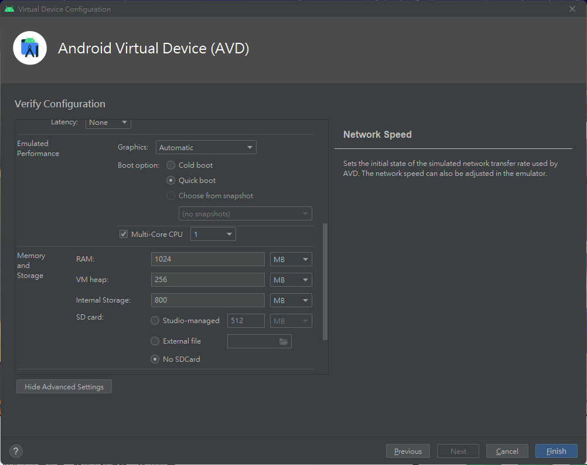This screenshot has height=465, width=587.
Task: Click the VM heap field showing 256
Action: 208,280
